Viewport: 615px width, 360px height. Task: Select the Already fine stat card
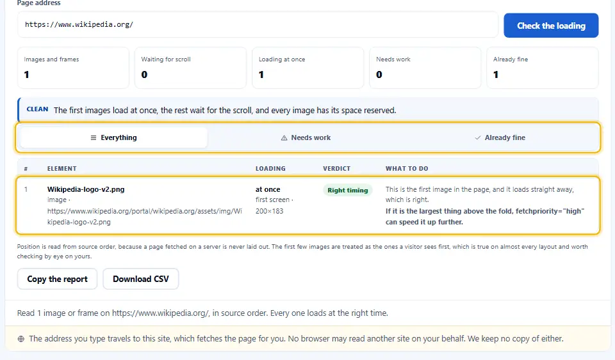point(543,68)
